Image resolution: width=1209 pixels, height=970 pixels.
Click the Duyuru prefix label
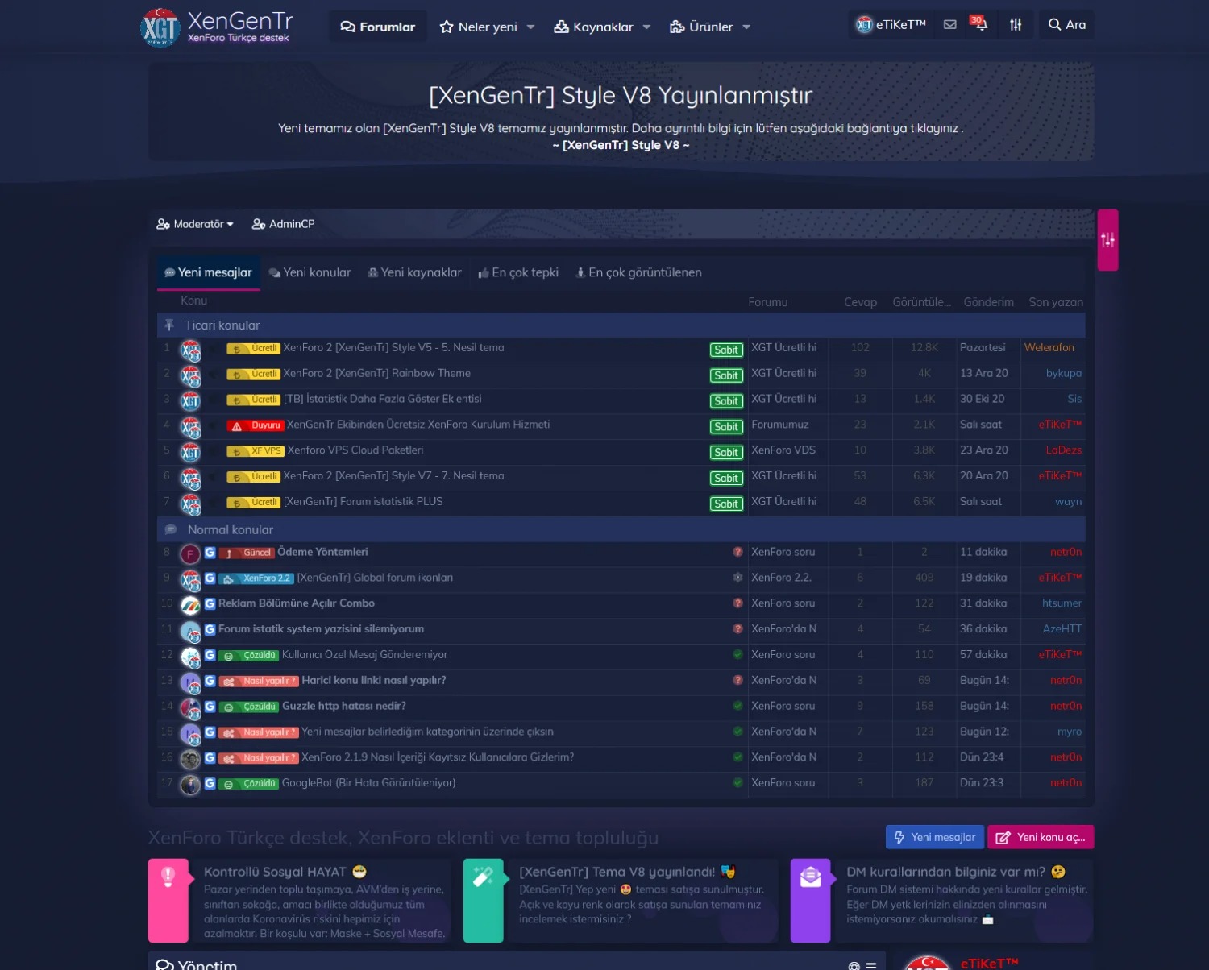point(255,425)
